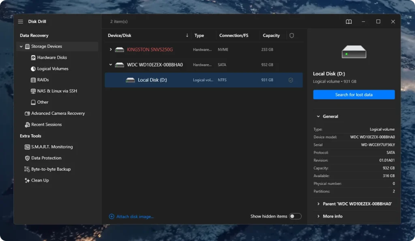Viewport: 415px width, 241px height.
Task: Collapse the WDC WD10EZEX-00BBHA0 tree
Action: click(x=111, y=65)
